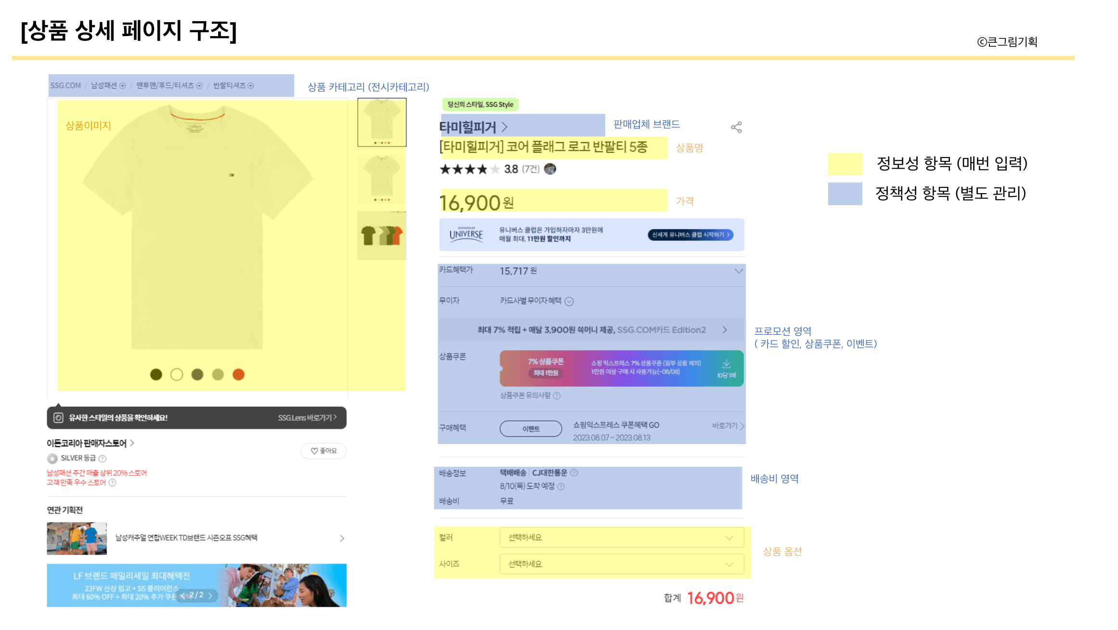This screenshot has width=1118, height=630.
Task: Click the help icon next to 상품쿠폰 유의사항
Action: (x=557, y=395)
